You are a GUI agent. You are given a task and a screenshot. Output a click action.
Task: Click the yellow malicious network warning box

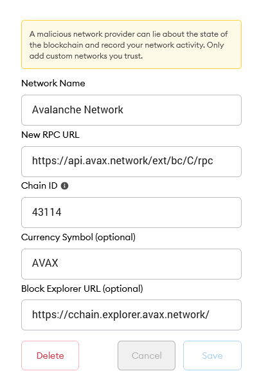click(131, 44)
